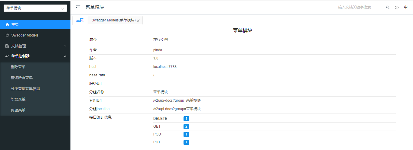Select the Swagger Models(菜单模块) tab
The height and width of the screenshot is (150, 413).
[x=113, y=20]
